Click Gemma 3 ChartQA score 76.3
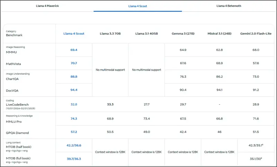 point(183,77)
